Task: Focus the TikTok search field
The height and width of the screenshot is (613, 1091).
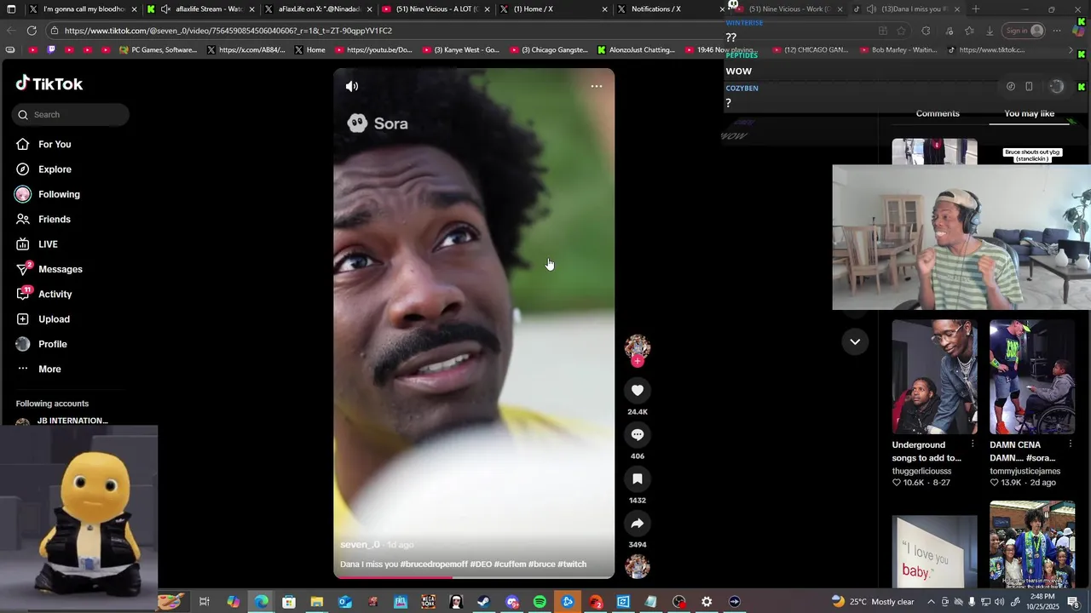Action: 71,115
